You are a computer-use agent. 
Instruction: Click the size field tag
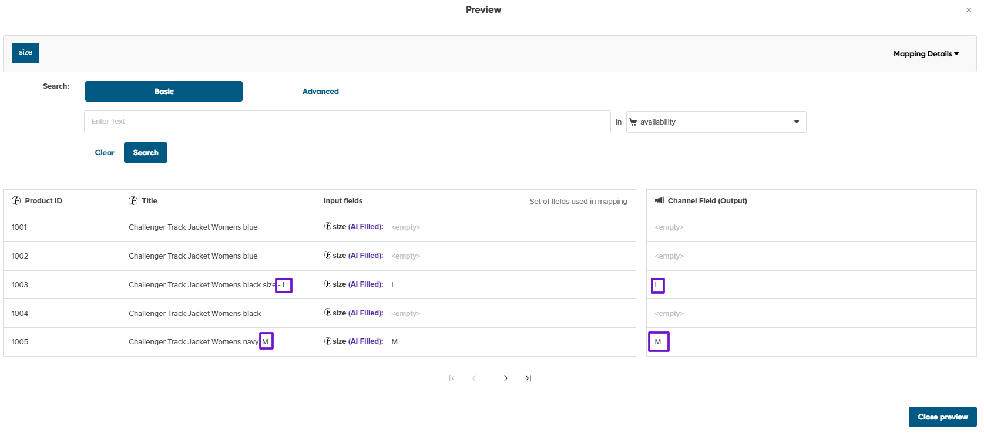[x=25, y=53]
